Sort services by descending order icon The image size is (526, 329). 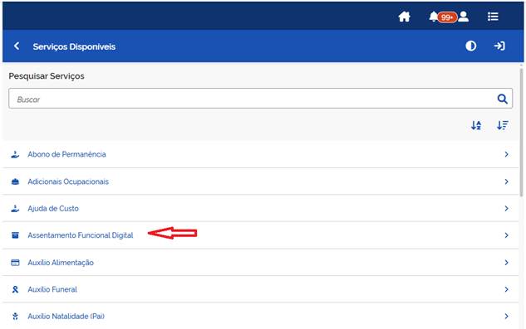503,125
